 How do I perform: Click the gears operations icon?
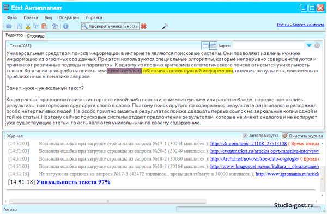[x=55, y=26]
